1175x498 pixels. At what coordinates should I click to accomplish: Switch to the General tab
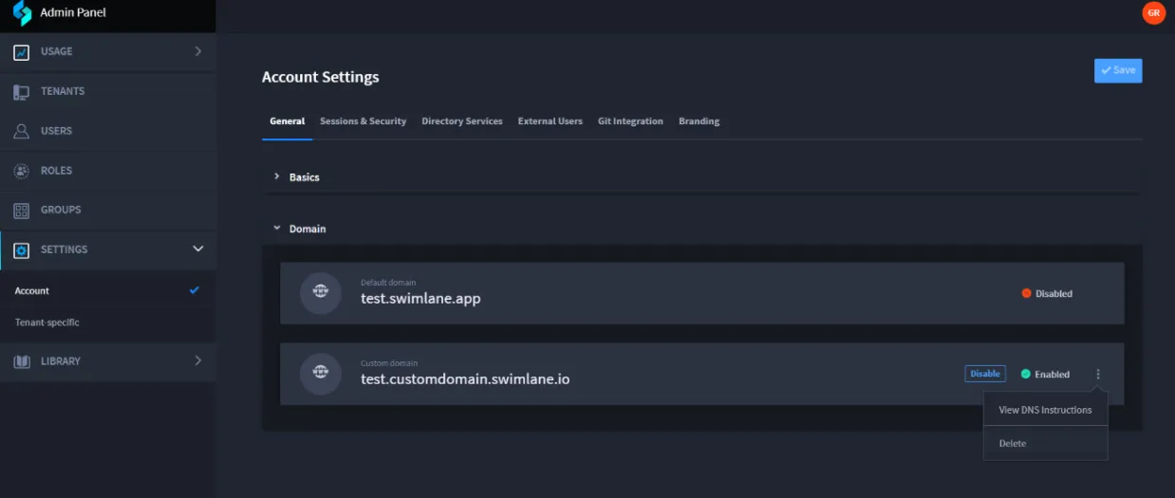[287, 121]
